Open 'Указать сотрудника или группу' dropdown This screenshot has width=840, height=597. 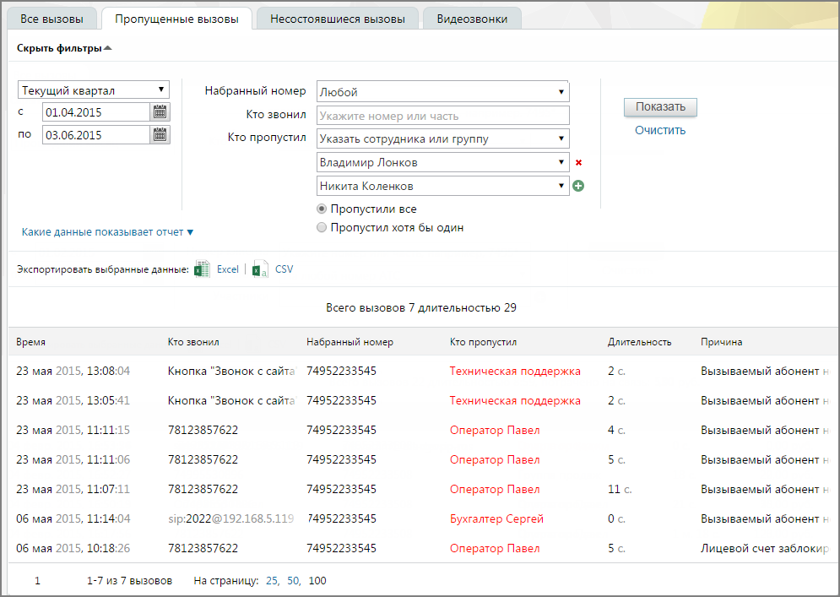pyautogui.click(x=443, y=138)
